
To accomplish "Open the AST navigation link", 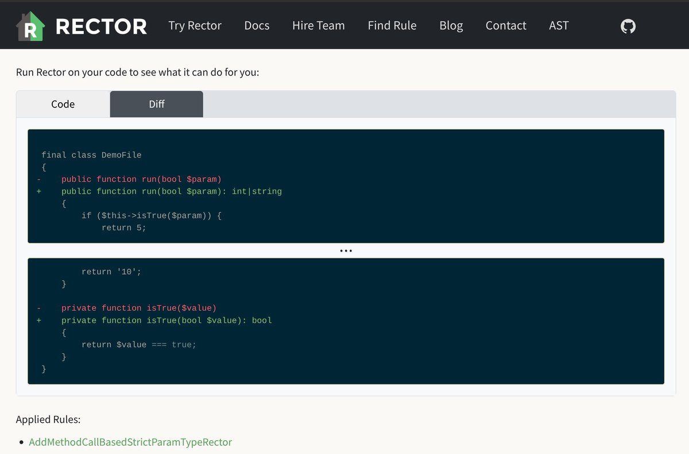I will 559,26.
